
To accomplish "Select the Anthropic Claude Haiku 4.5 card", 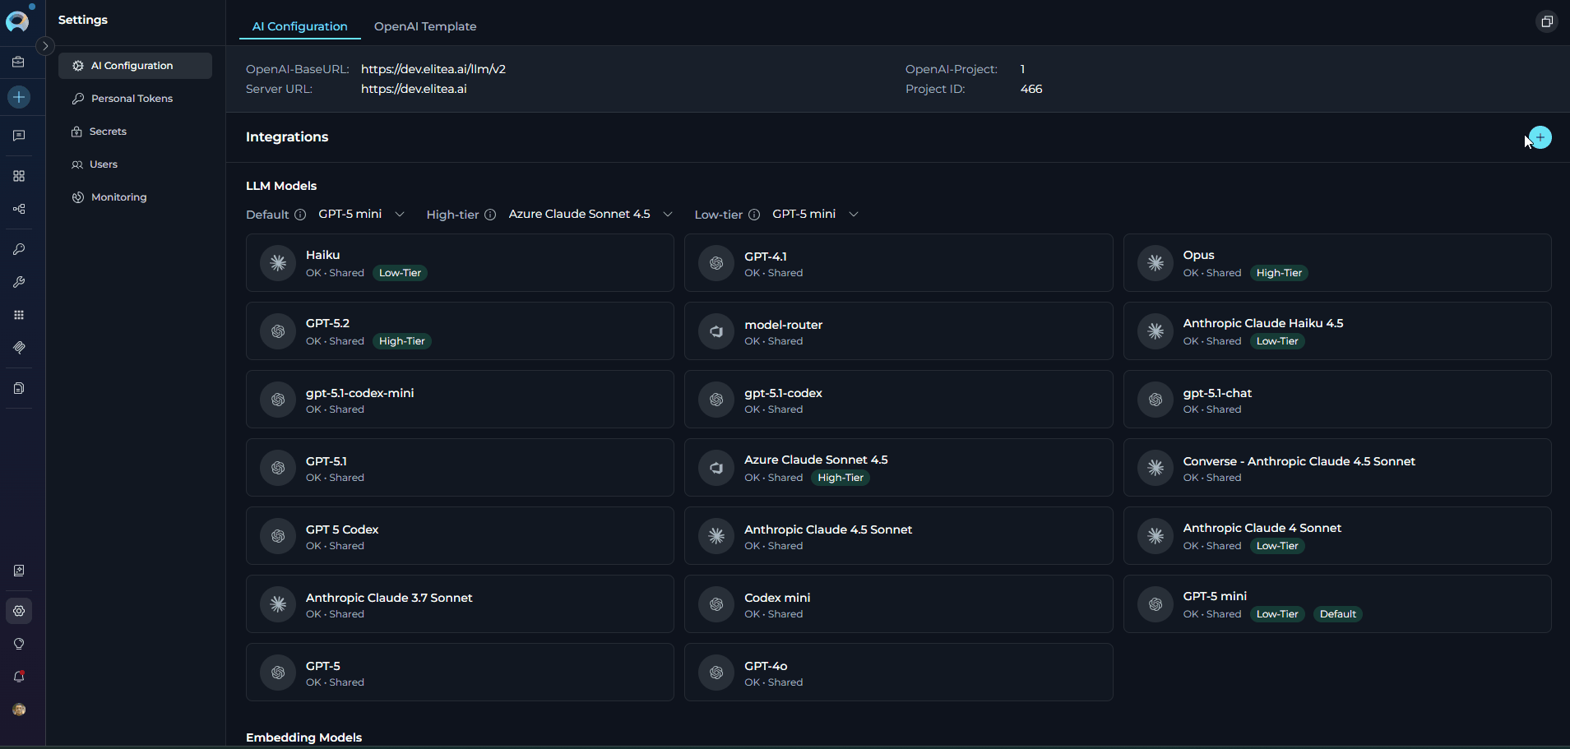I will (x=1336, y=331).
